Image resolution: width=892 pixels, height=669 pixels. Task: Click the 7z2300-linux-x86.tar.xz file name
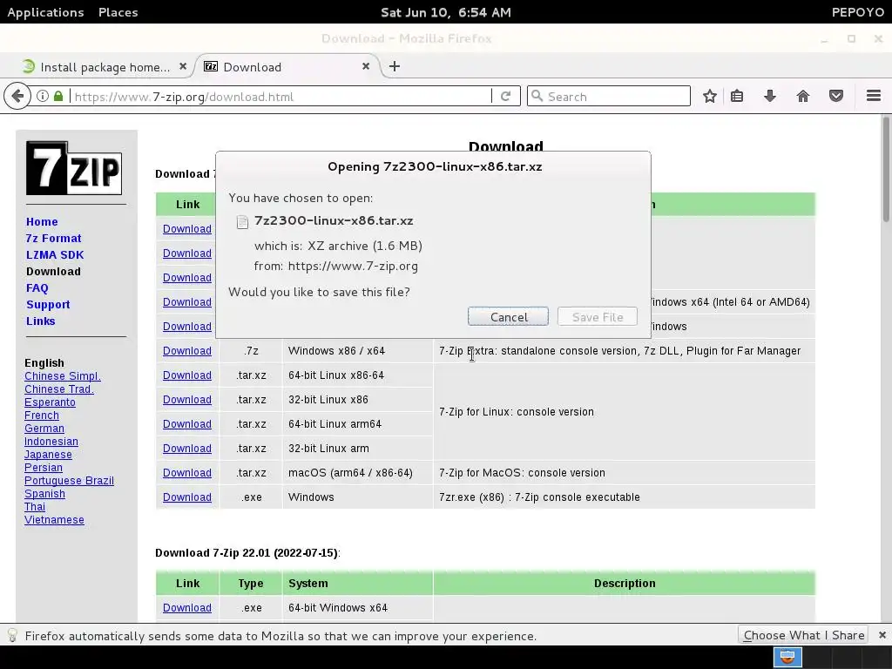click(334, 220)
